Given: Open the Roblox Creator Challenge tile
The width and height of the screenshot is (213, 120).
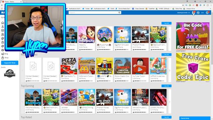Looking at the screenshot, I should pos(122,70).
